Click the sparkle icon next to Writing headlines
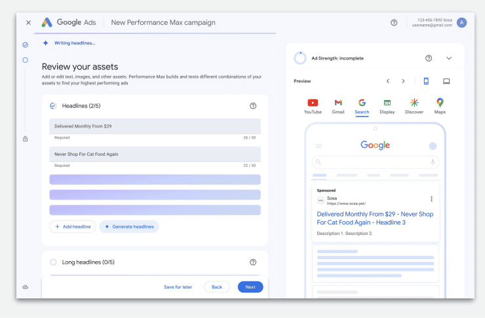 [x=45, y=43]
